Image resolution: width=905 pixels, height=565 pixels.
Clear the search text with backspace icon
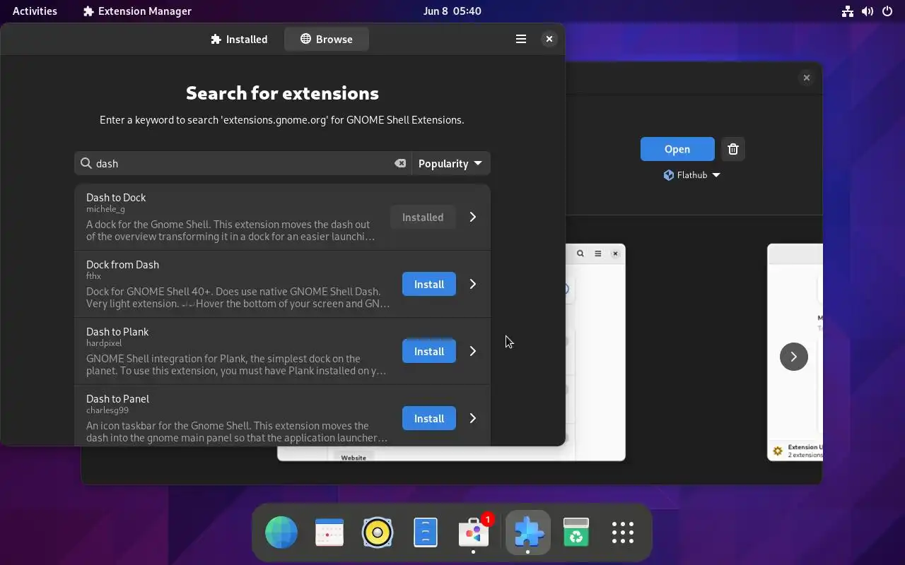400,163
